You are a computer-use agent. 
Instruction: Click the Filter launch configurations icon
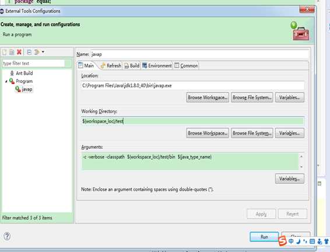click(x=37, y=52)
